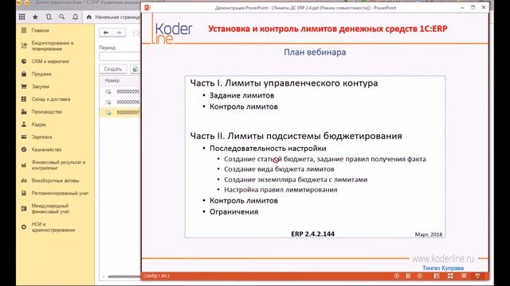Click the Главное menu icon
The width and height of the screenshot is (510, 286).
point(24,30)
